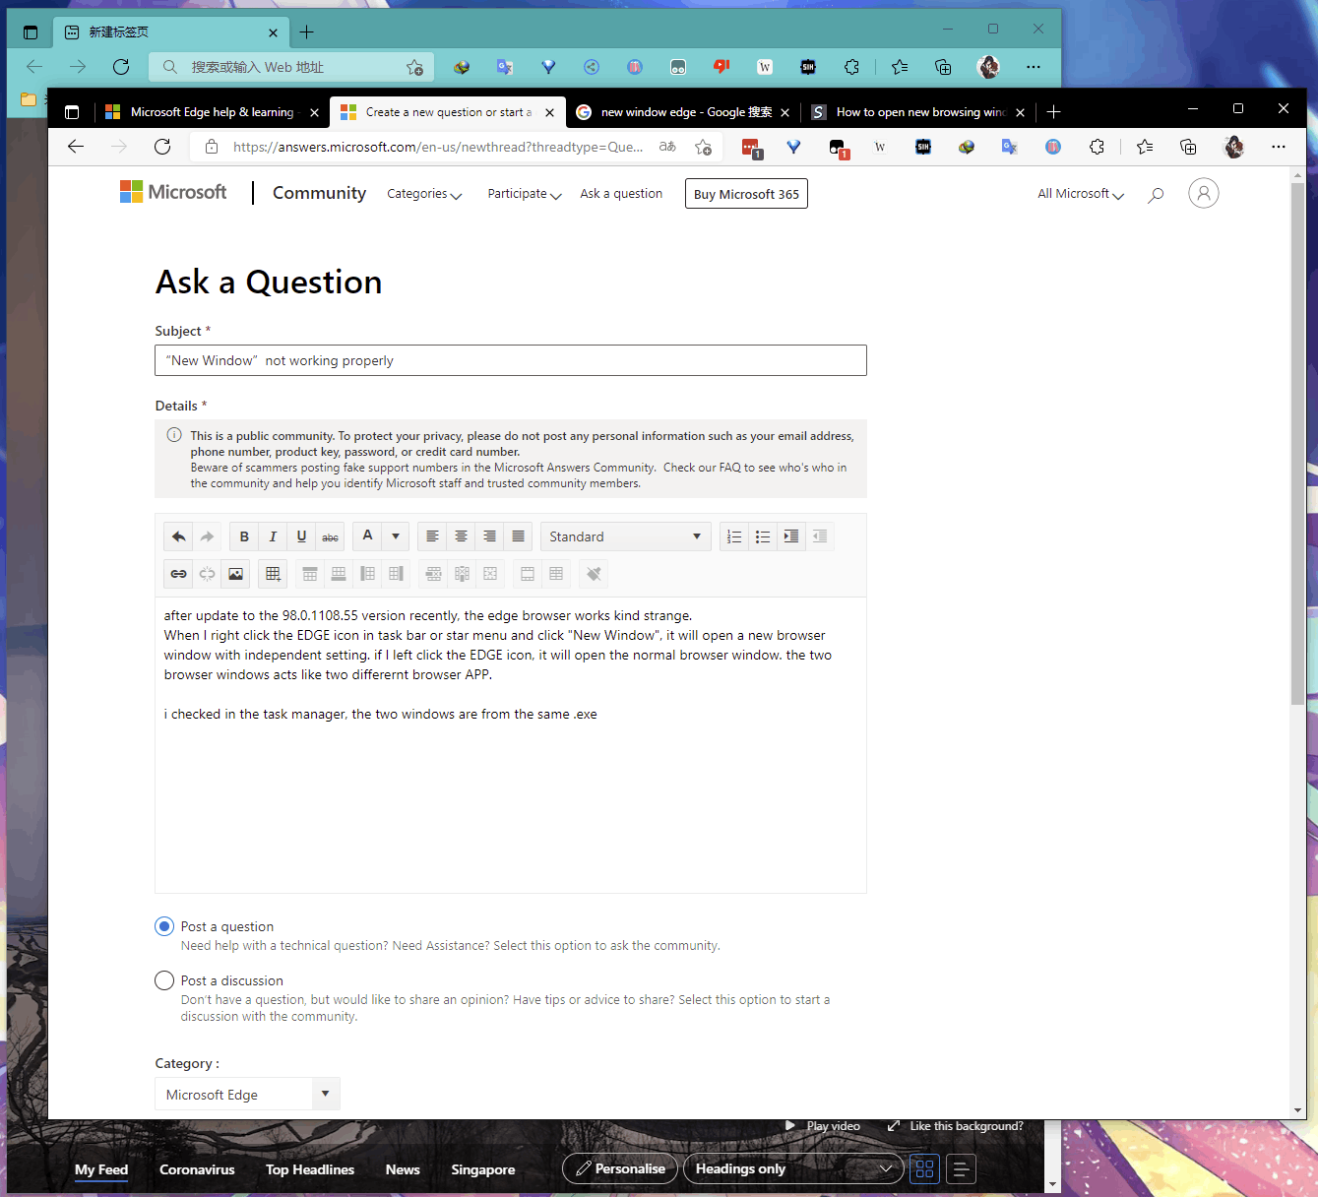Toggle underline formatting in the editor
Image resolution: width=1318 pixels, height=1197 pixels.
click(301, 536)
